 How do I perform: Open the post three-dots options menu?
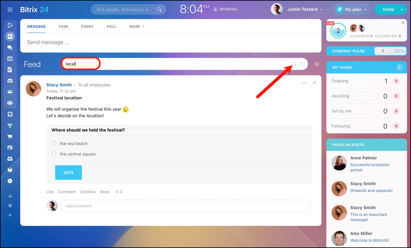click(304, 83)
